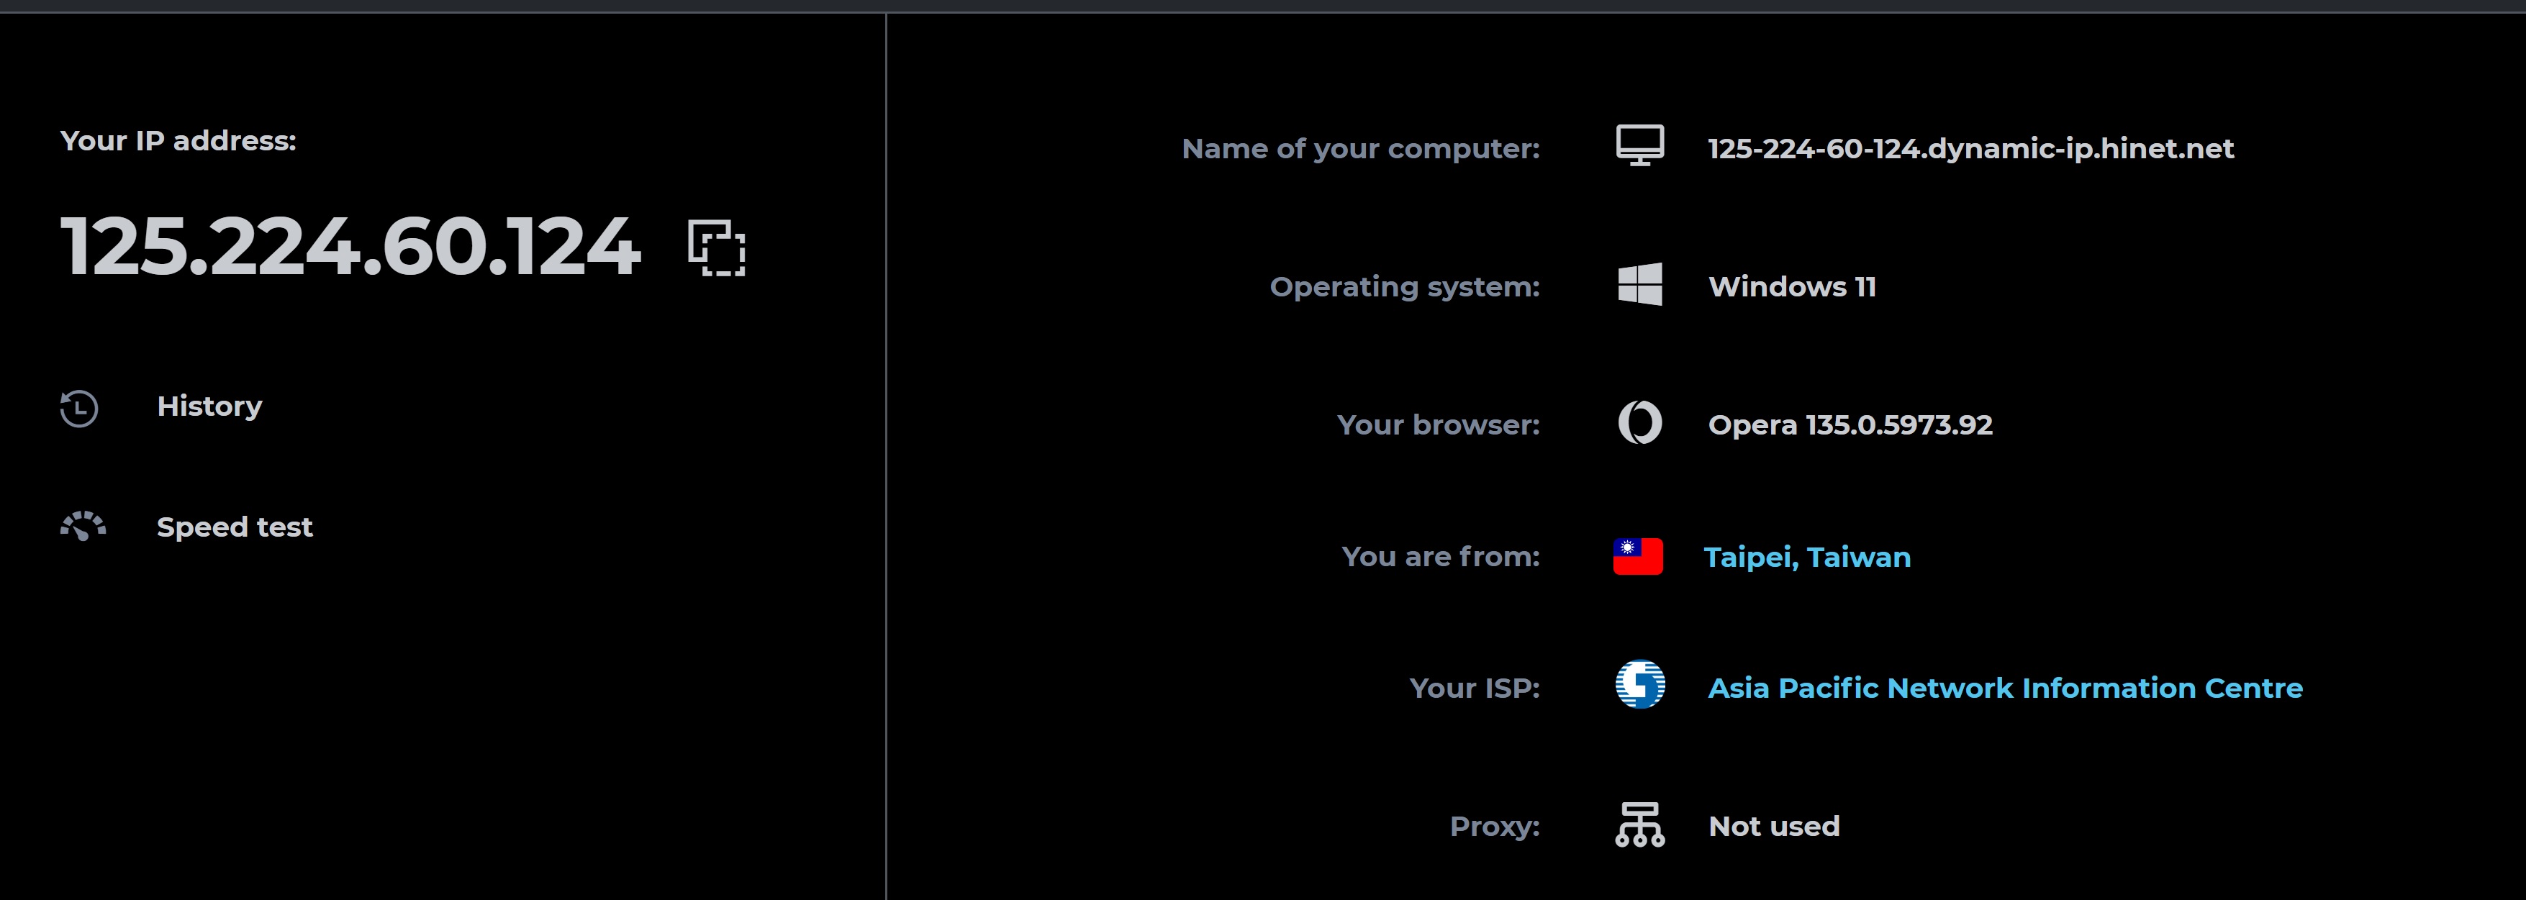Click the 125.224.60.124 IP address text
This screenshot has width=2526, height=900.
tap(350, 246)
